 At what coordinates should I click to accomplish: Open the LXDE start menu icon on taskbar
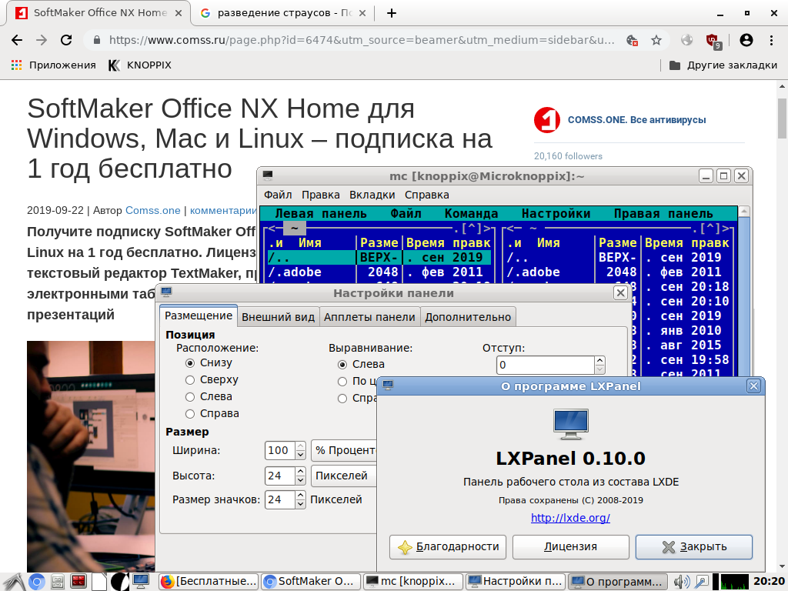14,582
